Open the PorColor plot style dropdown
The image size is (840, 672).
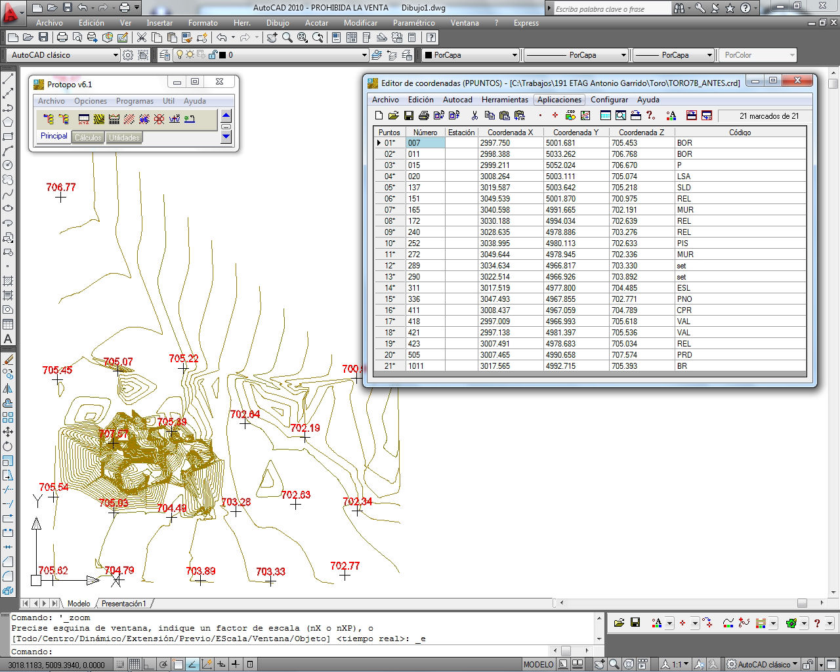click(x=792, y=55)
